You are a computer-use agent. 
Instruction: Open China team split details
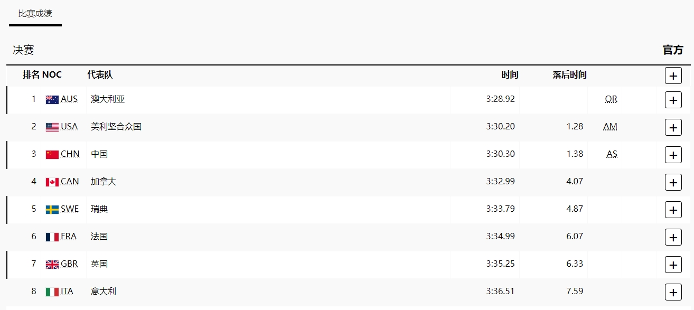[673, 155]
